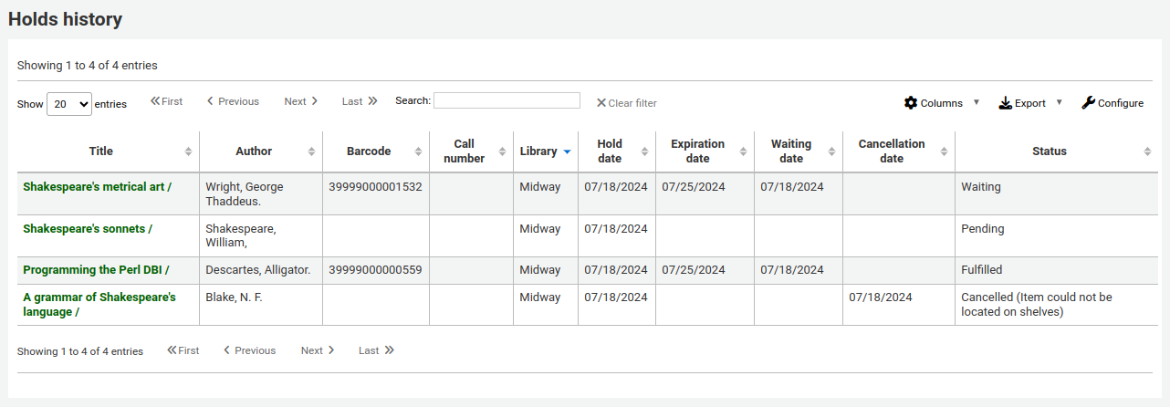Click the Columns gear icon
Image resolution: width=1170 pixels, height=407 pixels.
click(x=910, y=103)
